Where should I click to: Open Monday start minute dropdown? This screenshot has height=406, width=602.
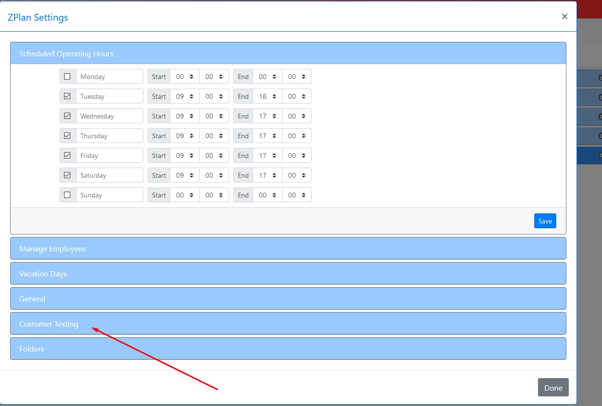pyautogui.click(x=214, y=77)
